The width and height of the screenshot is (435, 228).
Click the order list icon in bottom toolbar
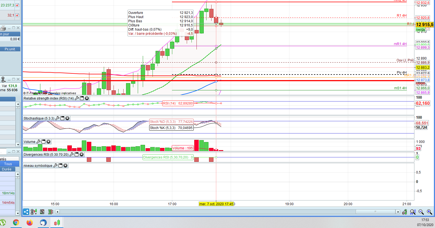click(42, 212)
